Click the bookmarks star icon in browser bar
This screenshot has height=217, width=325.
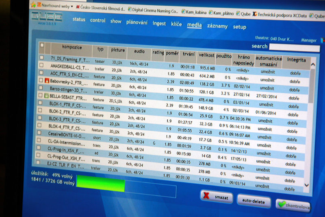[32, 5]
